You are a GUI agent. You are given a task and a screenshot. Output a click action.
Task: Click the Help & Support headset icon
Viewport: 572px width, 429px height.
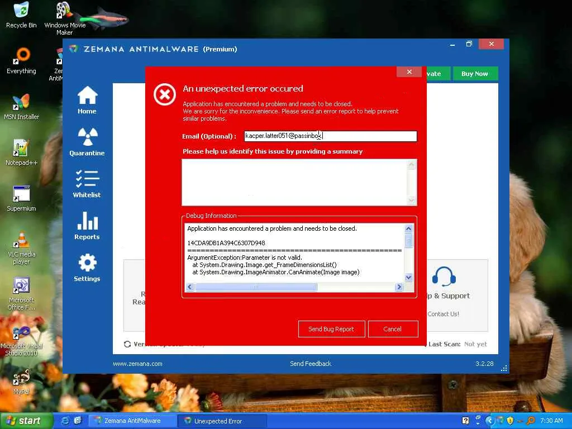(x=444, y=277)
